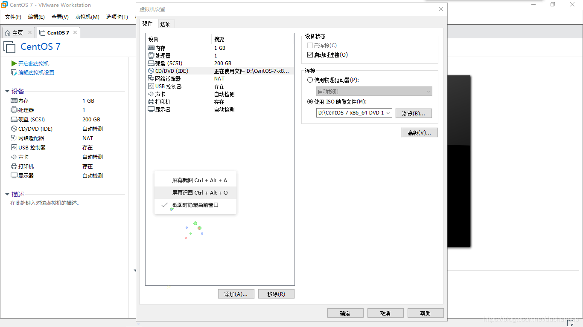Image resolution: width=583 pixels, height=327 pixels.
Task: Click sound card speaker icon in dialog list
Action: click(x=151, y=94)
